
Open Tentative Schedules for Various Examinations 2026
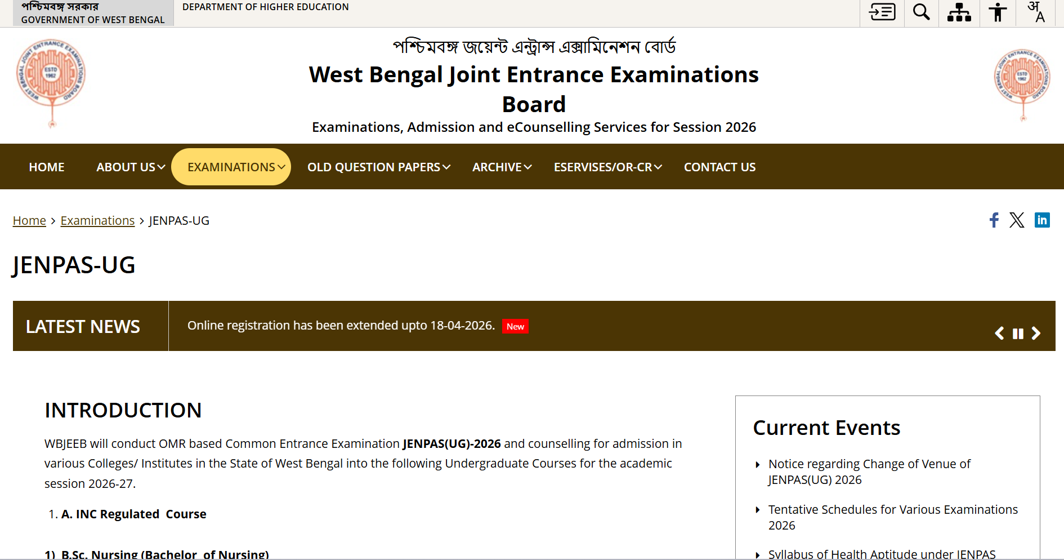pos(893,517)
